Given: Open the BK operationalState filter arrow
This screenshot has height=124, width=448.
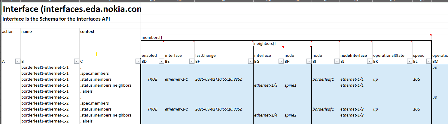Looking at the screenshot, I should [x=410, y=61].
